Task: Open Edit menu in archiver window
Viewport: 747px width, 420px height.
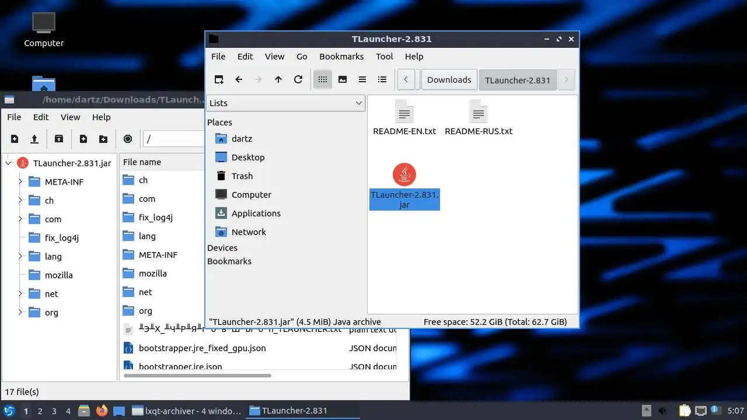Action: click(41, 117)
